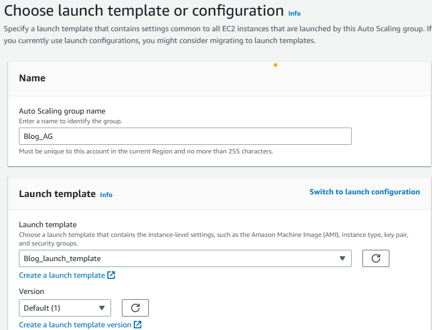Click external-link icon after Create a launch template

tap(111, 275)
